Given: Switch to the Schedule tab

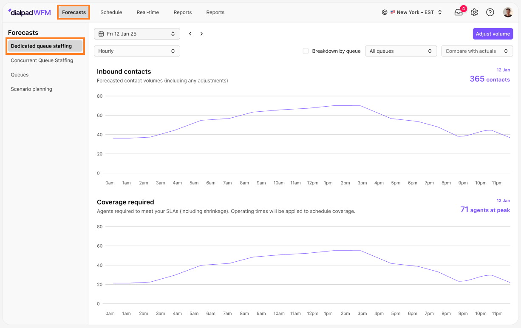Looking at the screenshot, I should coord(111,12).
